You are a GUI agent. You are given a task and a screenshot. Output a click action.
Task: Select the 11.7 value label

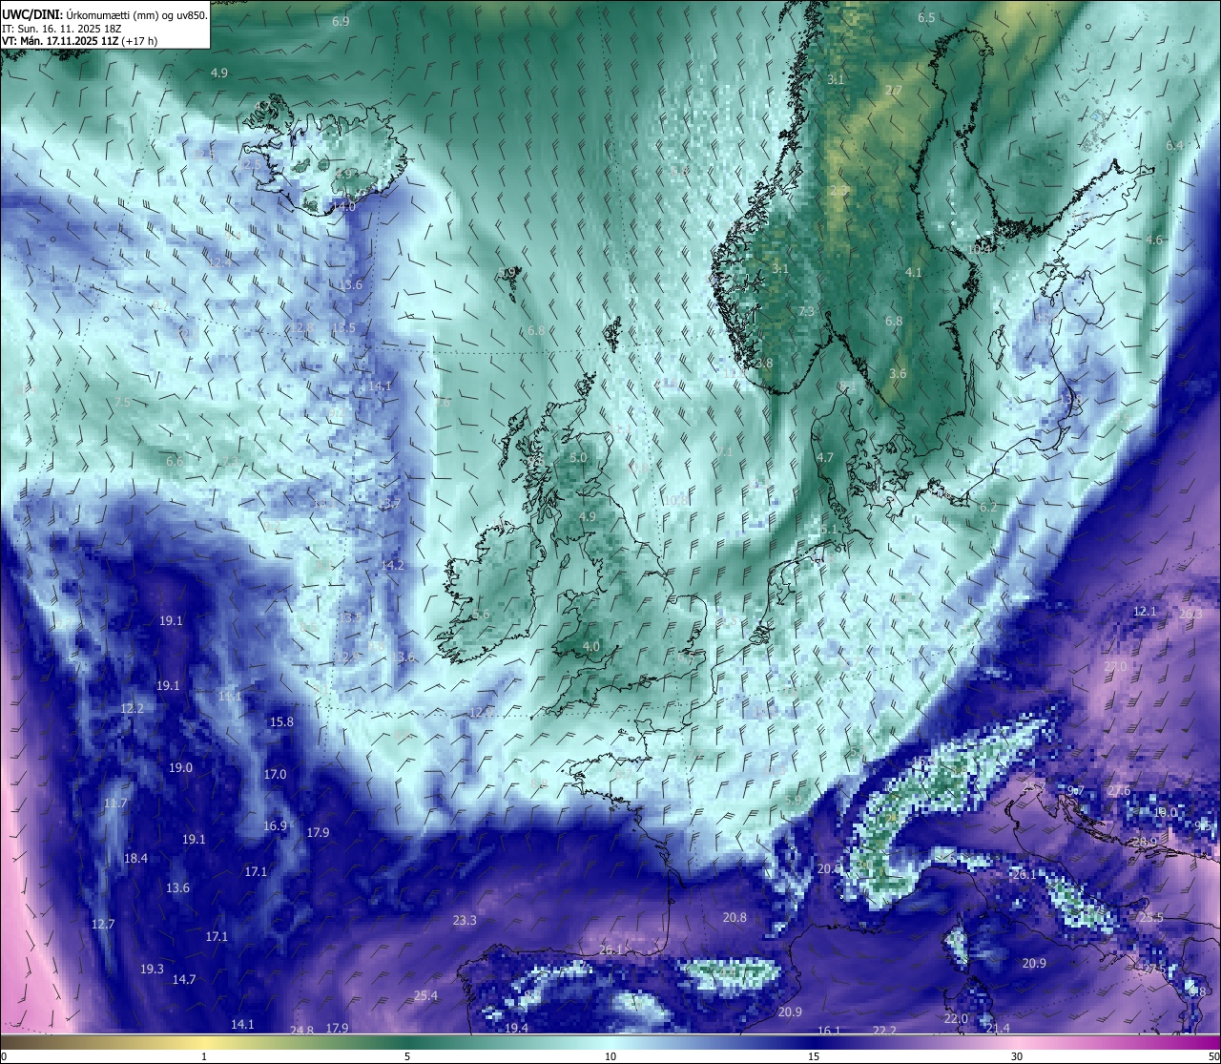[115, 803]
